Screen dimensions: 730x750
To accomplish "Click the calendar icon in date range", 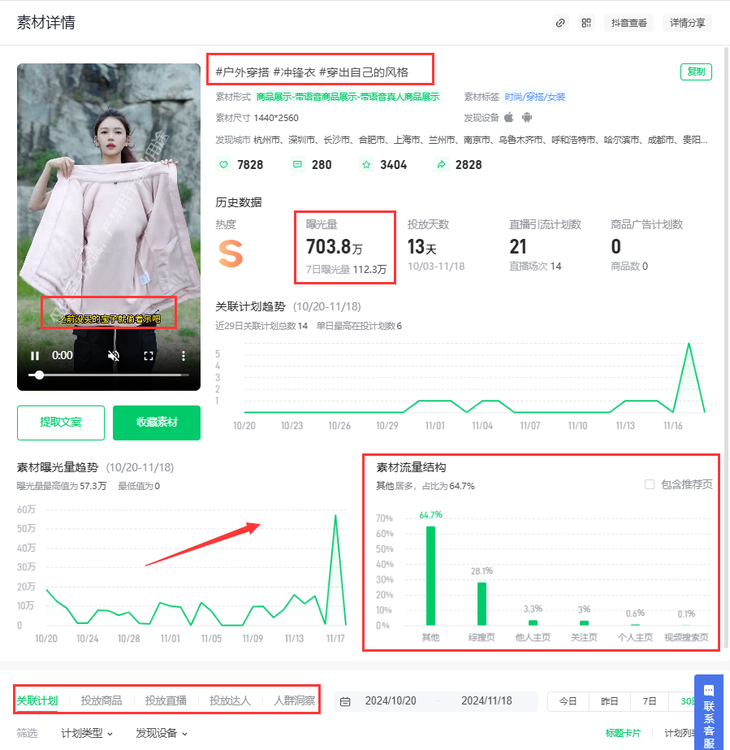I will (x=345, y=702).
